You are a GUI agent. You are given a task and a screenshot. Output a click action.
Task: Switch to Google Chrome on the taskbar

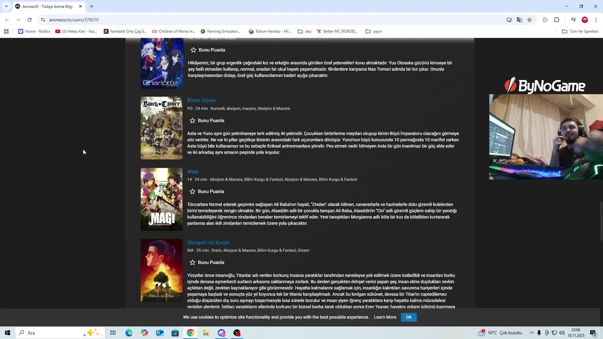[190, 333]
